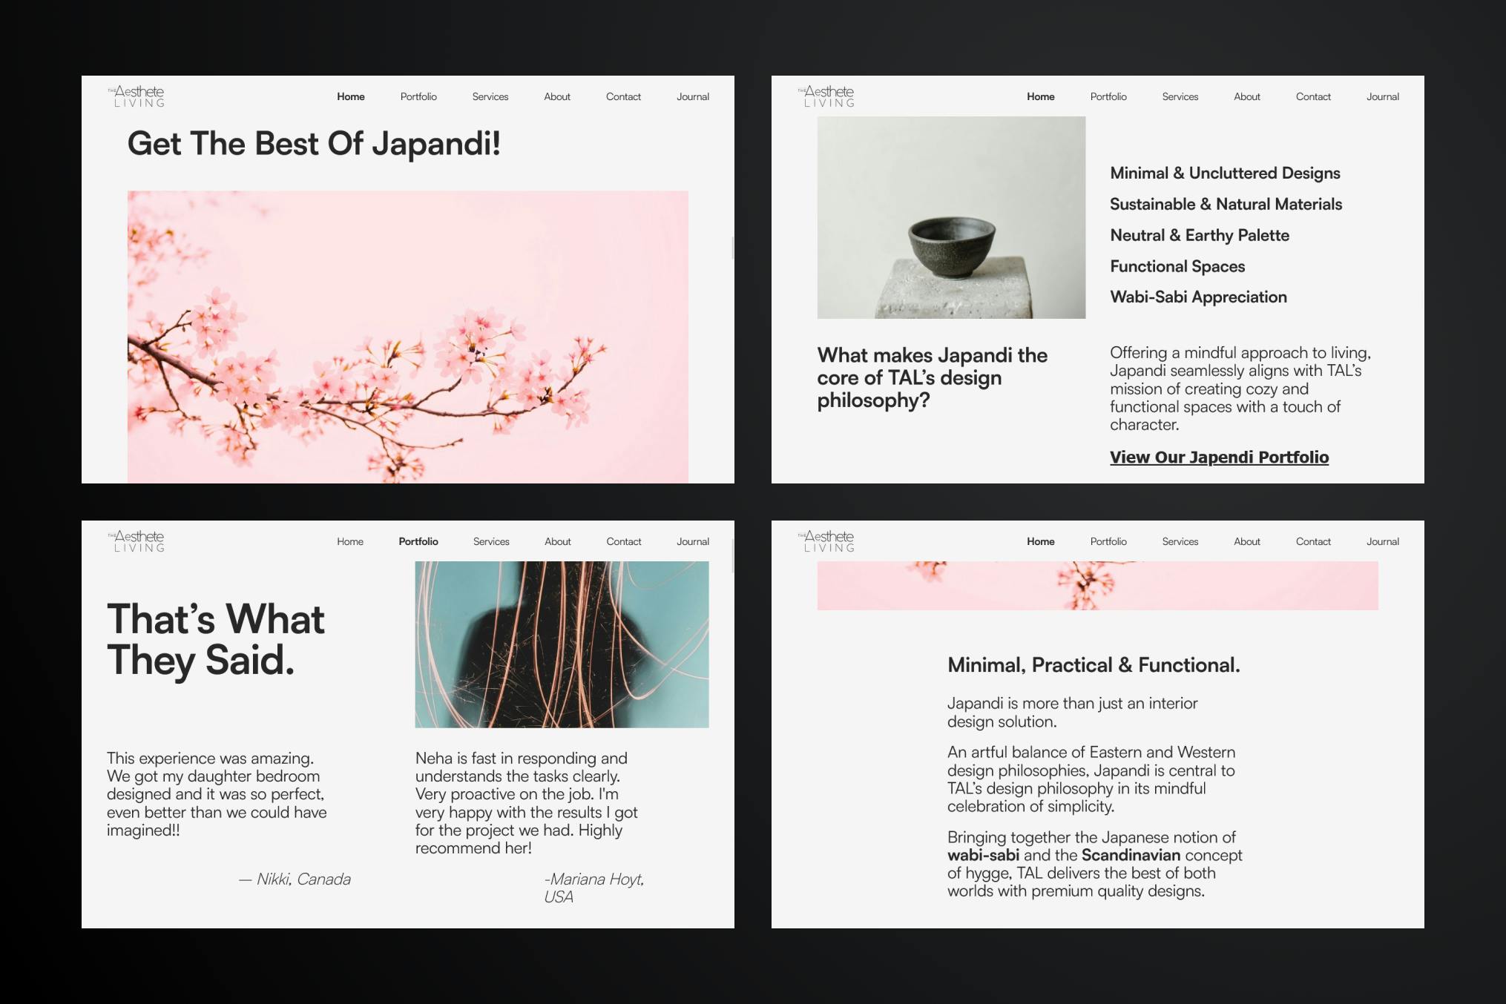The height and width of the screenshot is (1004, 1506).
Task: Open the Portfolio navigation item
Action: pyautogui.click(x=418, y=96)
